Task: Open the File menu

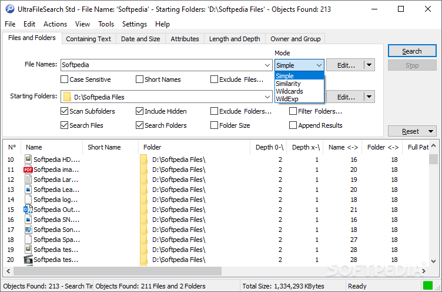Action: (x=10, y=24)
